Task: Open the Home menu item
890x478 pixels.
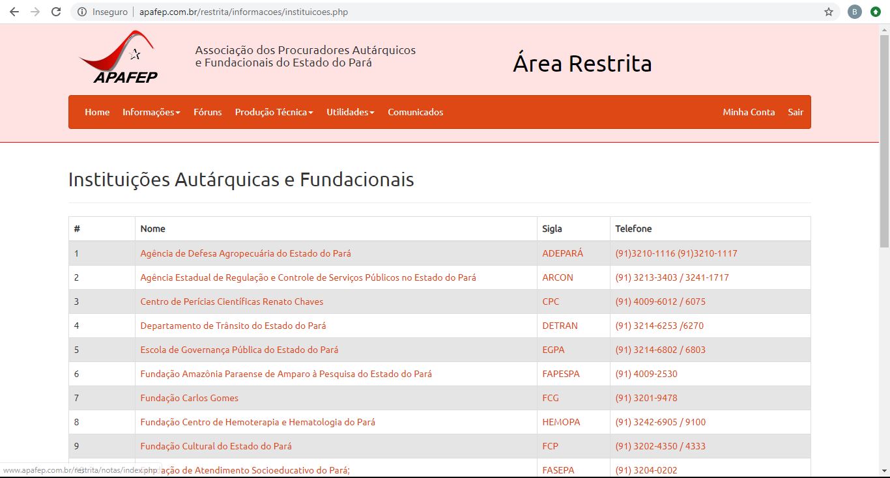Action: pos(97,112)
